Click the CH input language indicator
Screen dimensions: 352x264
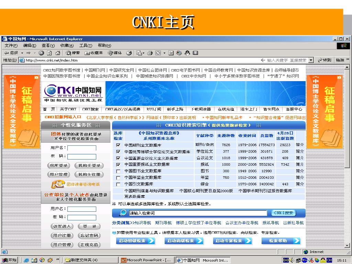pos(329,260)
